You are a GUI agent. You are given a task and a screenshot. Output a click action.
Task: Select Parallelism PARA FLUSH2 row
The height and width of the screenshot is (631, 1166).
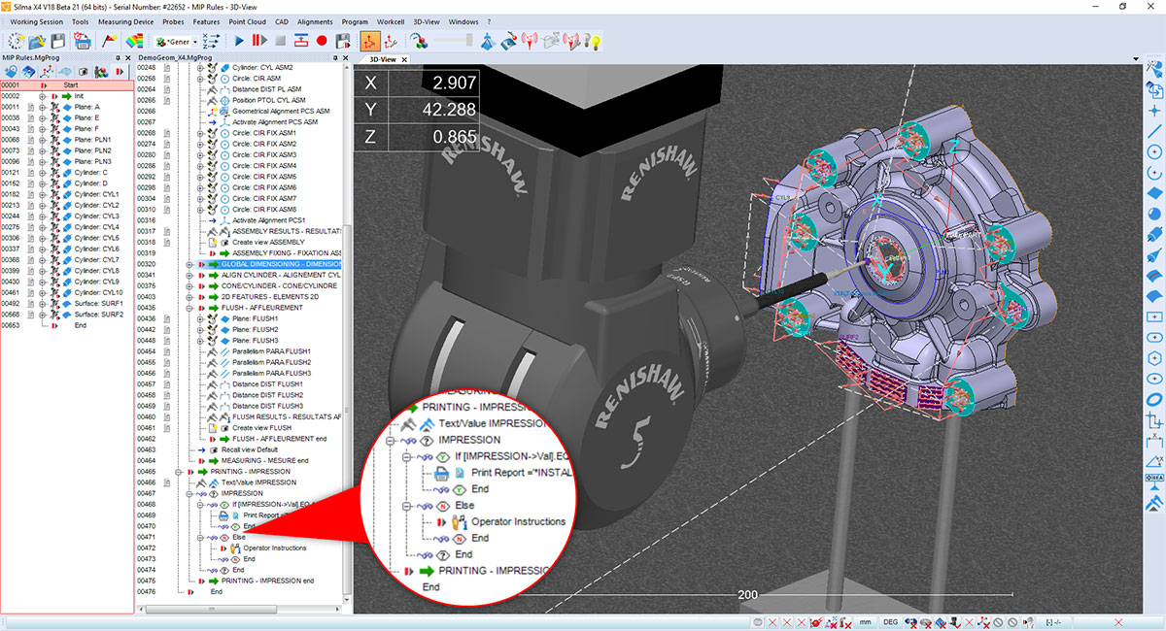tap(271, 362)
